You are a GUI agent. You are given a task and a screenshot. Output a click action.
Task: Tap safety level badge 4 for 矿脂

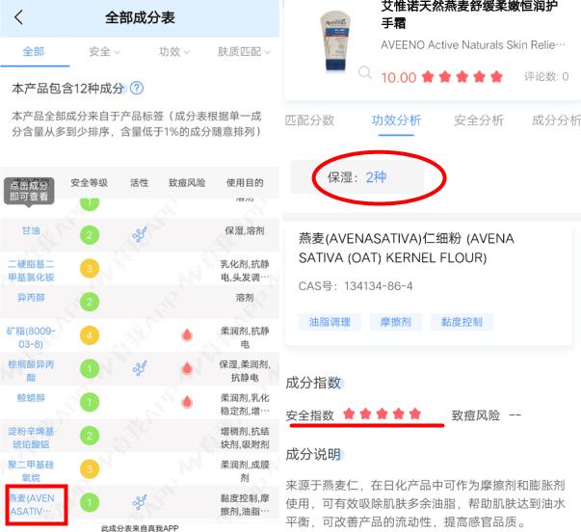(x=90, y=335)
